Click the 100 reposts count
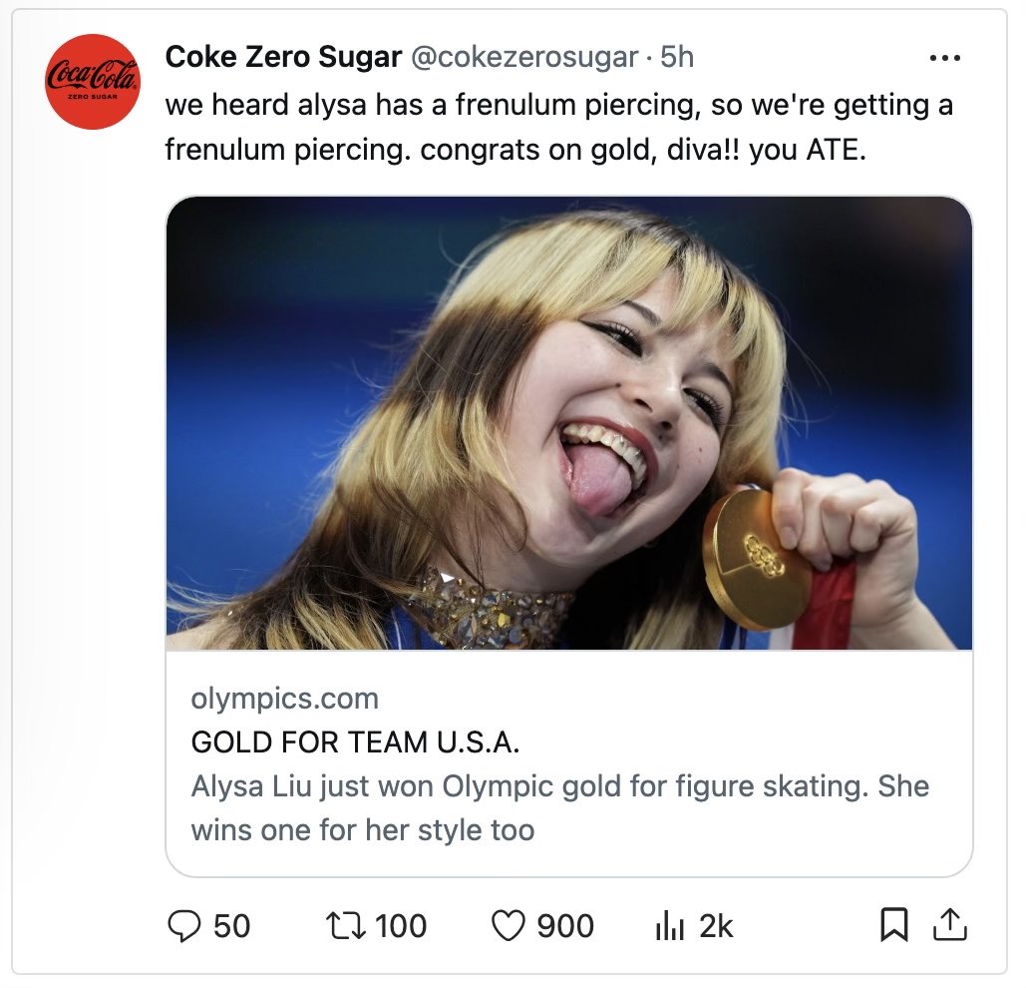This screenshot has height=988, width=1026. click(401, 926)
